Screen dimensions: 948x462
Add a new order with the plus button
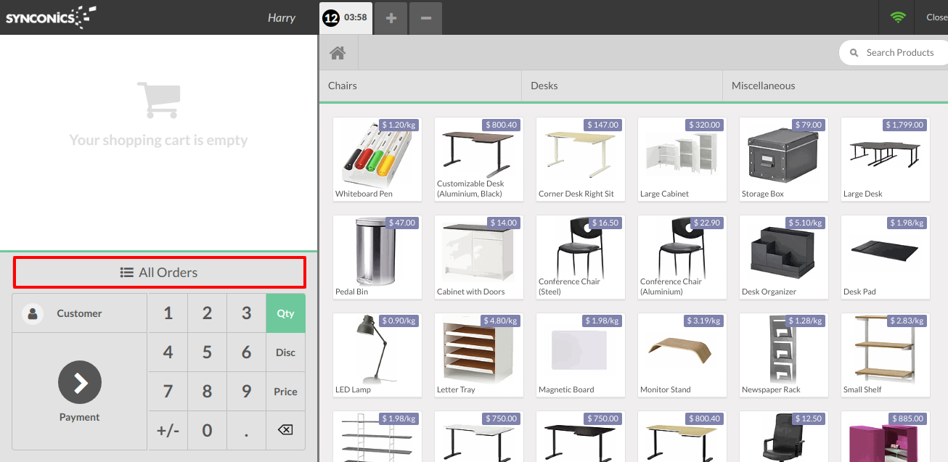coord(391,17)
